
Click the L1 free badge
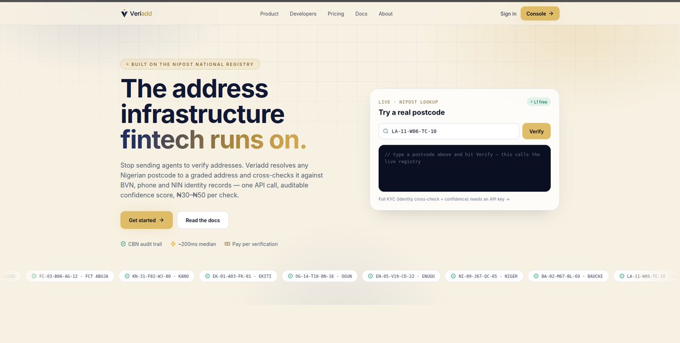pos(539,102)
